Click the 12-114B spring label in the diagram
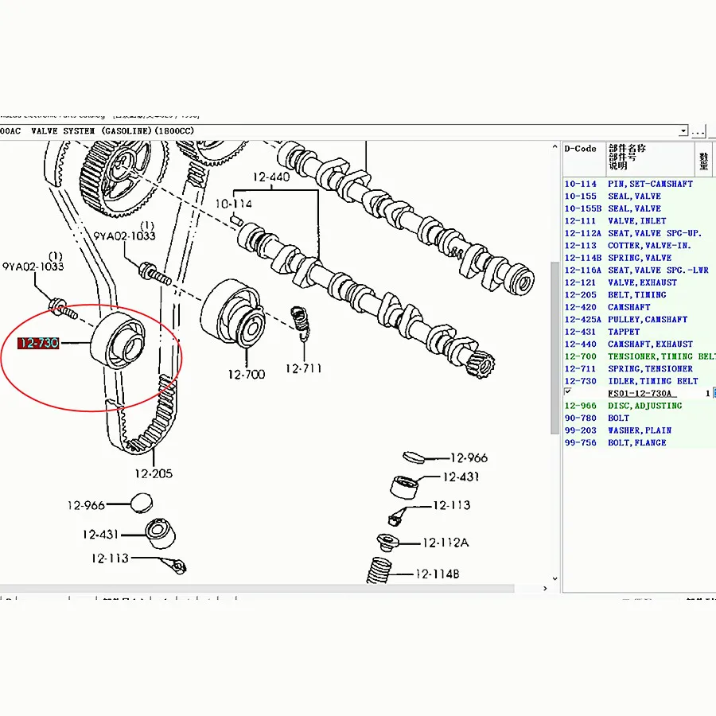Viewport: 716px width, 716px height. [x=437, y=574]
